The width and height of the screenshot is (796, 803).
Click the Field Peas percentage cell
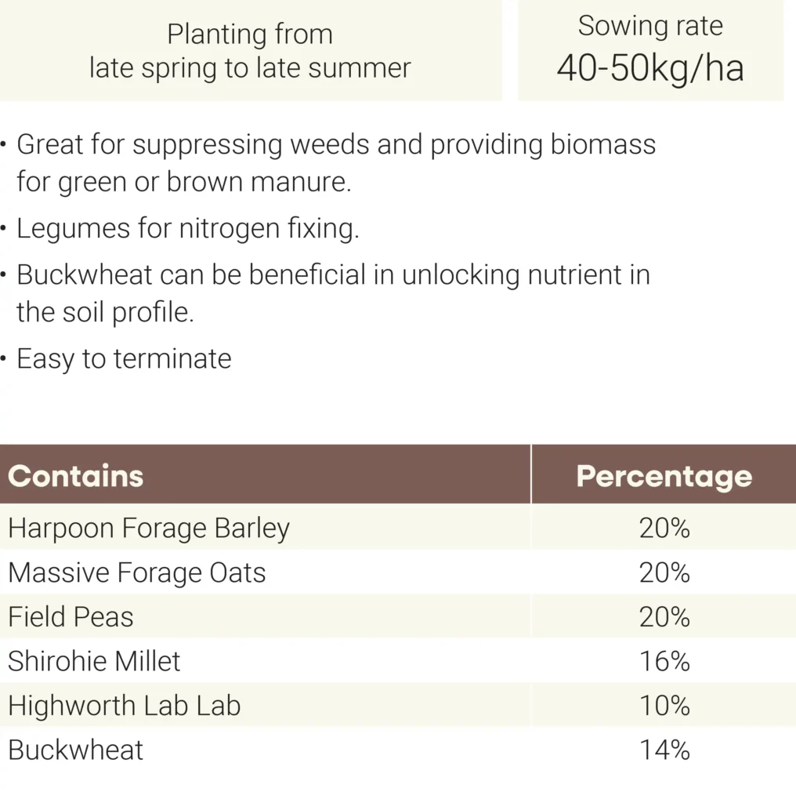[664, 617]
